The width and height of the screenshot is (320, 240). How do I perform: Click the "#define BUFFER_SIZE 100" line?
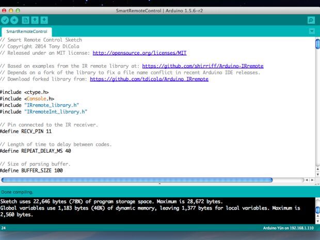31,170
